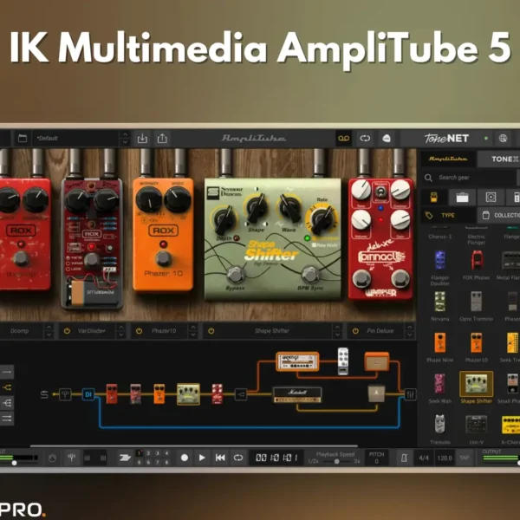Screen dimensions: 520x520
Task: Switch to the TONEX gear tab
Action: pyautogui.click(x=499, y=159)
